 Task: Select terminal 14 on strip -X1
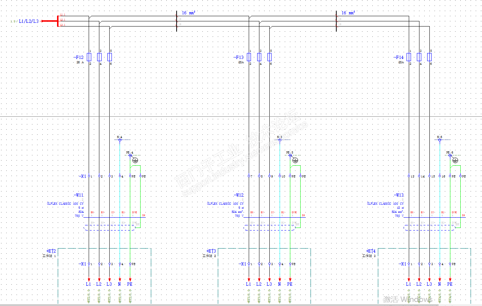[419, 176]
